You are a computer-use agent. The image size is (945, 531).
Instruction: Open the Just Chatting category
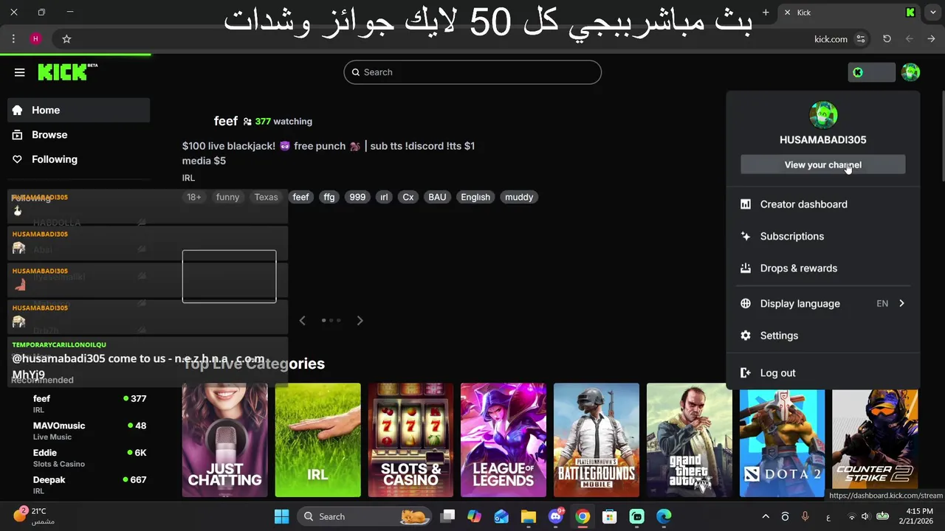225,440
